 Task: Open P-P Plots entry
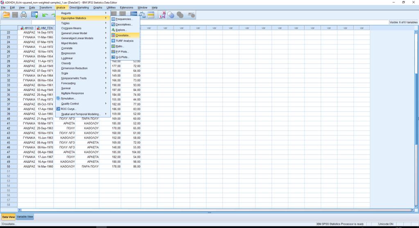click(125, 52)
